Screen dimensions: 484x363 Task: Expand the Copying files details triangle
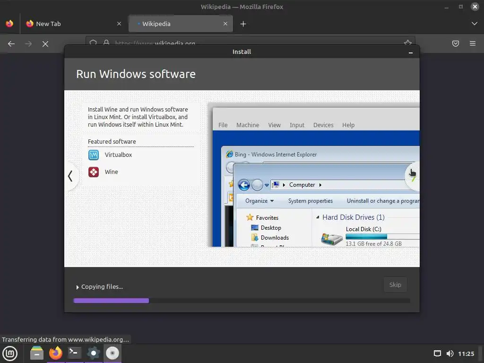78,287
